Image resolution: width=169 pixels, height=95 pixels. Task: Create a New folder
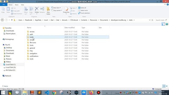tap(48, 11)
